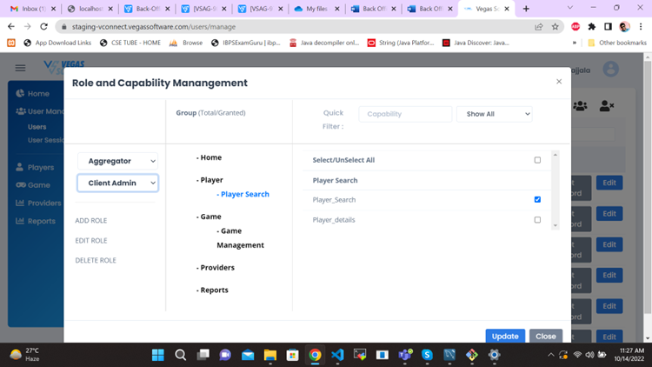652x367 pixels.
Task: Uncheck the Player_Search capability
Action: pyautogui.click(x=537, y=200)
